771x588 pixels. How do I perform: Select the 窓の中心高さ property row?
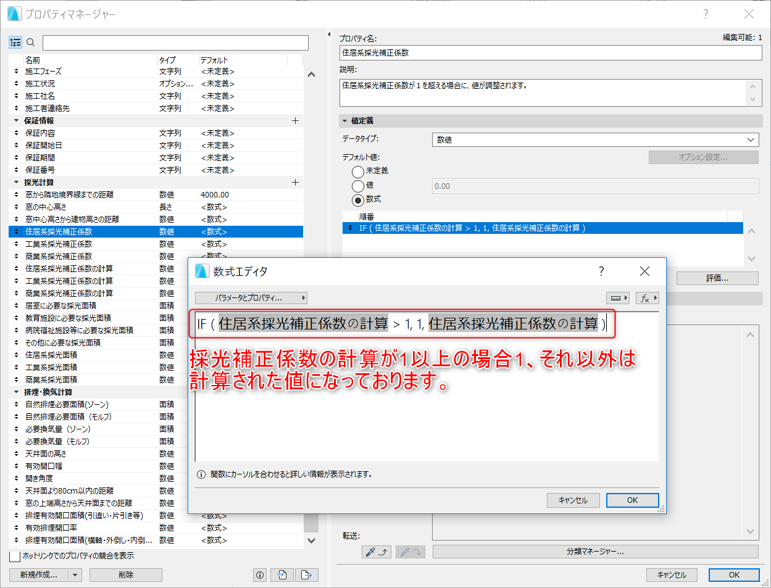coord(156,207)
